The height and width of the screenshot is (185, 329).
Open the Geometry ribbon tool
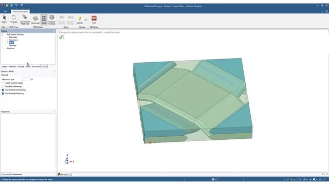pos(35,20)
